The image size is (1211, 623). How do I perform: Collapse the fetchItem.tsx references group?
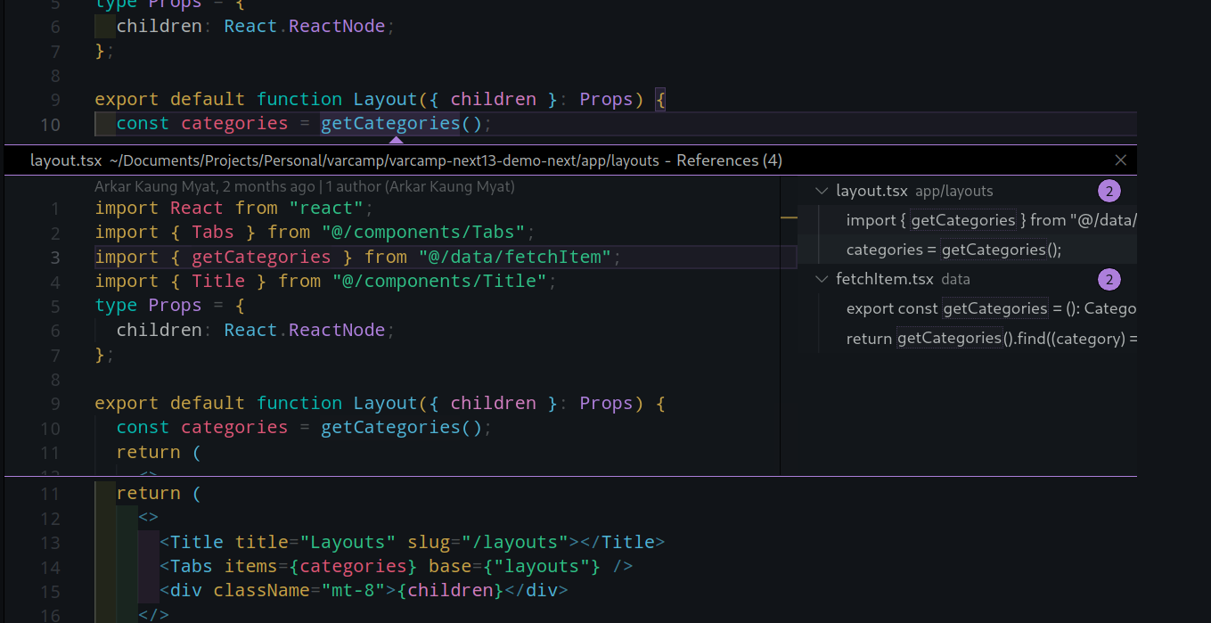tap(821, 279)
